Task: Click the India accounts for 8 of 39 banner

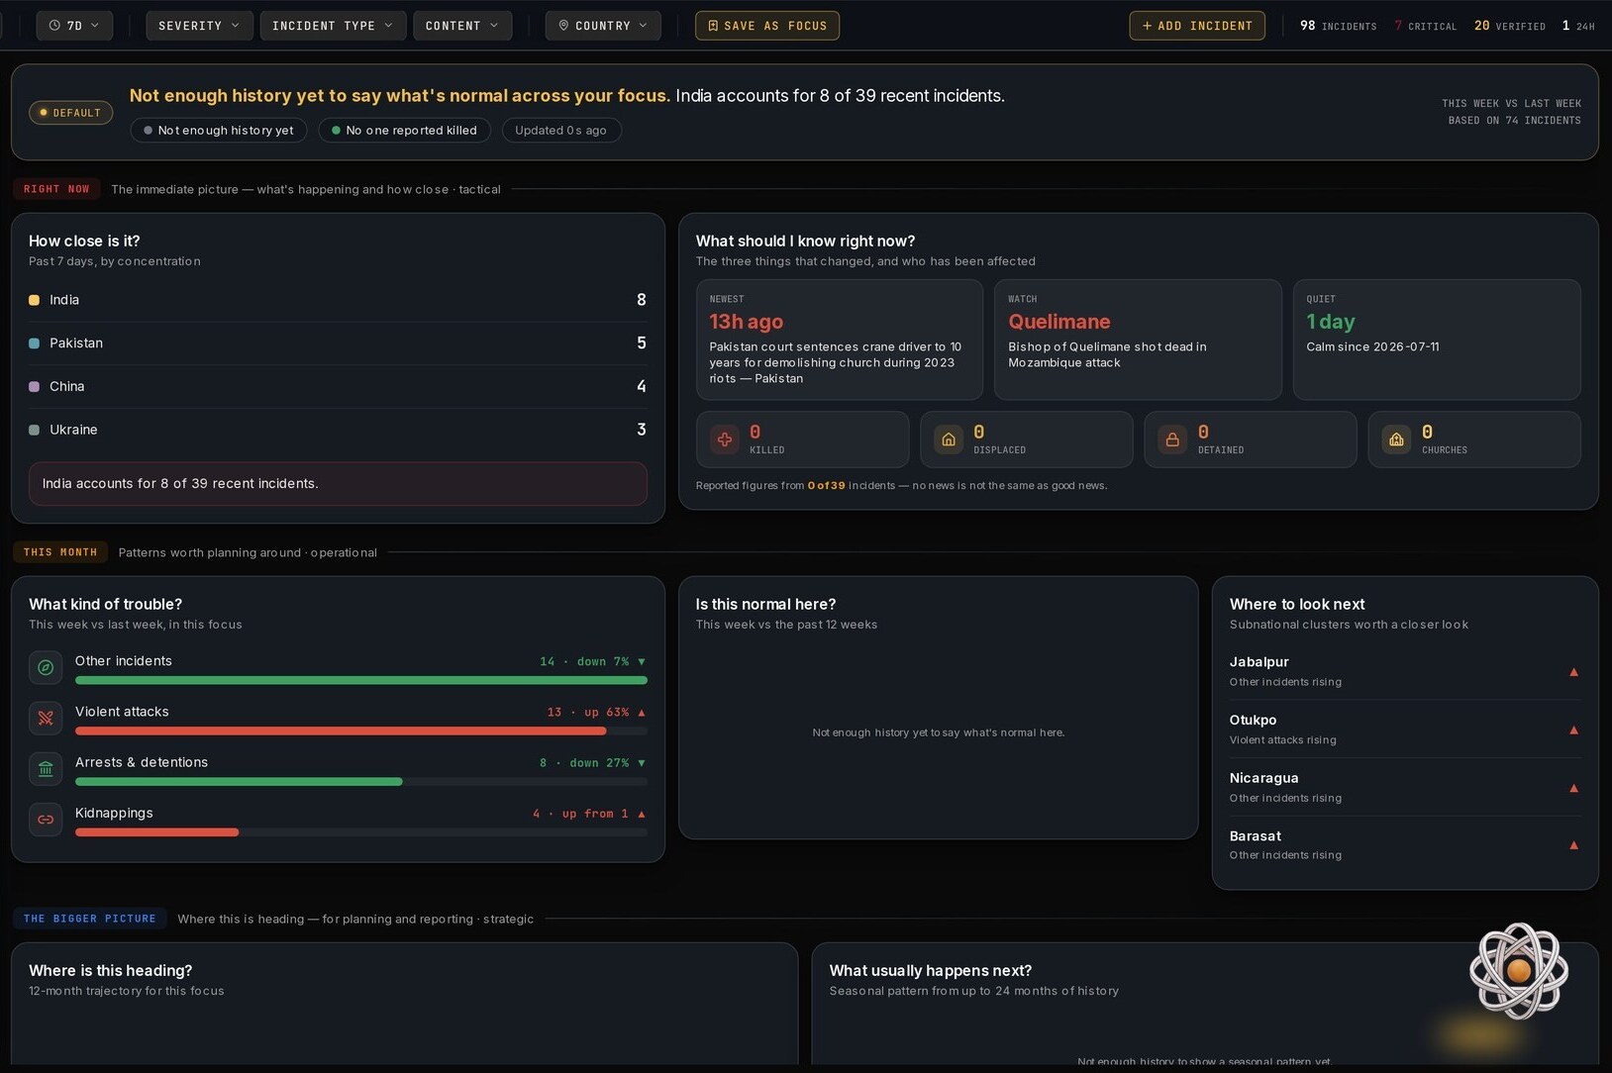Action: tap(338, 484)
